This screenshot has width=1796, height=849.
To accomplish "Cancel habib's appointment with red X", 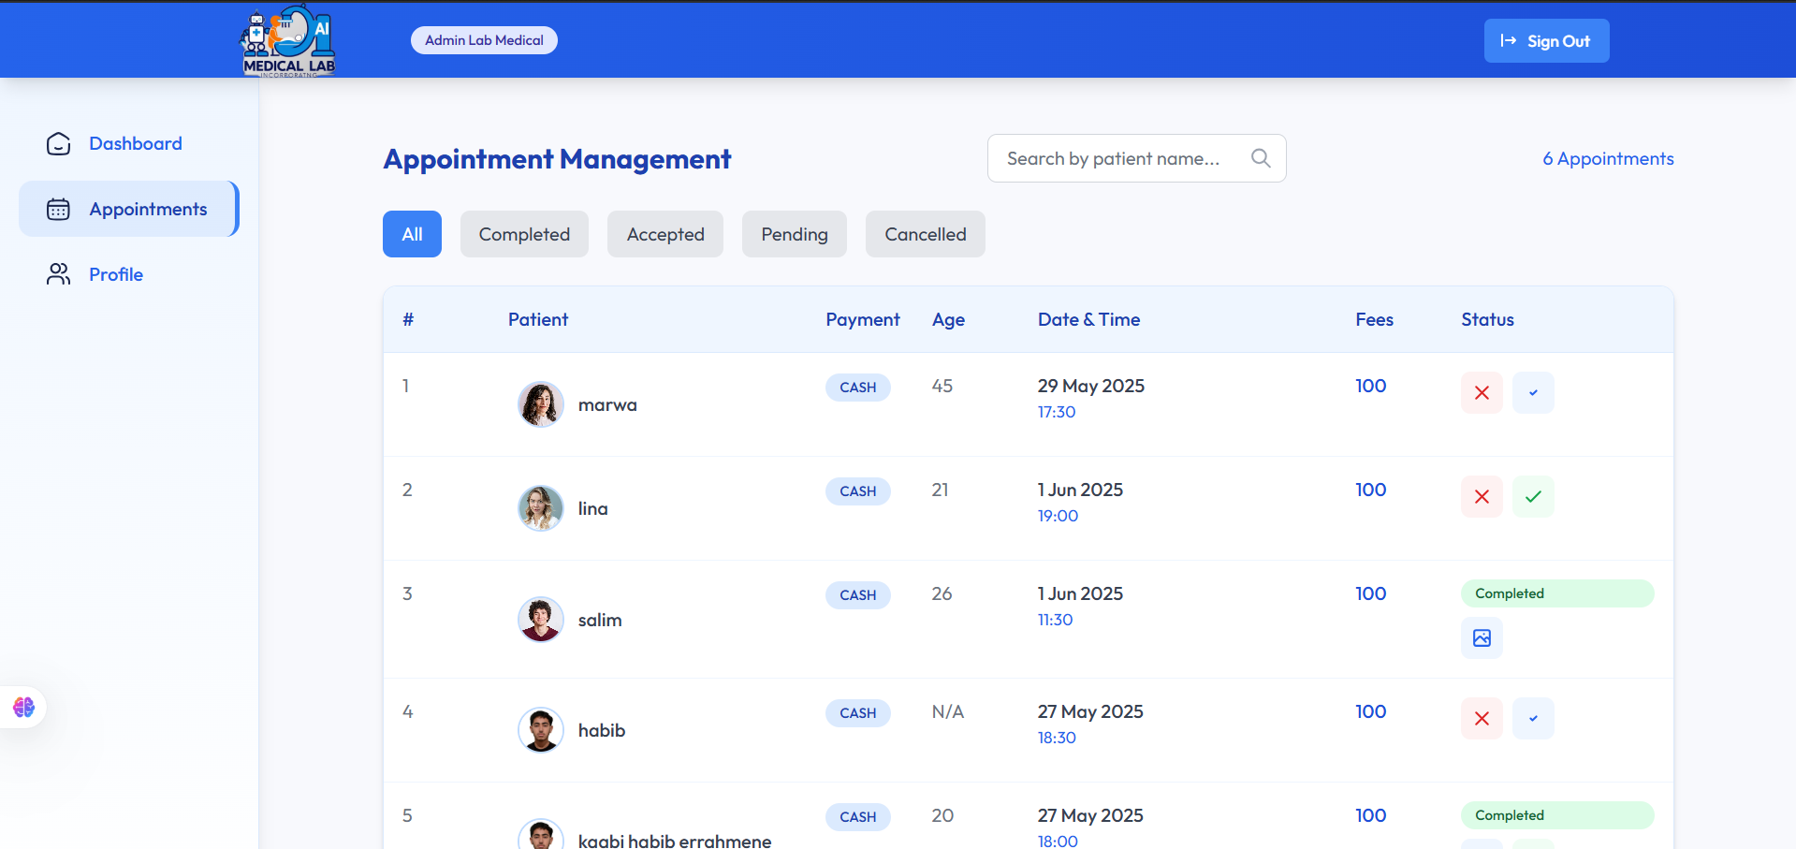I will (x=1482, y=719).
